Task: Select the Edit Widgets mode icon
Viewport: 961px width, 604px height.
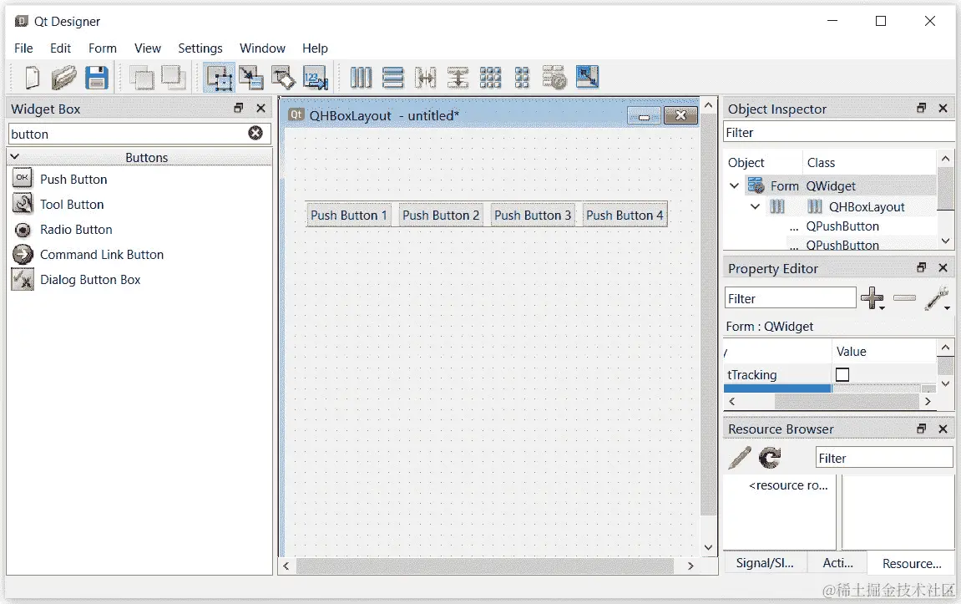Action: [x=219, y=78]
